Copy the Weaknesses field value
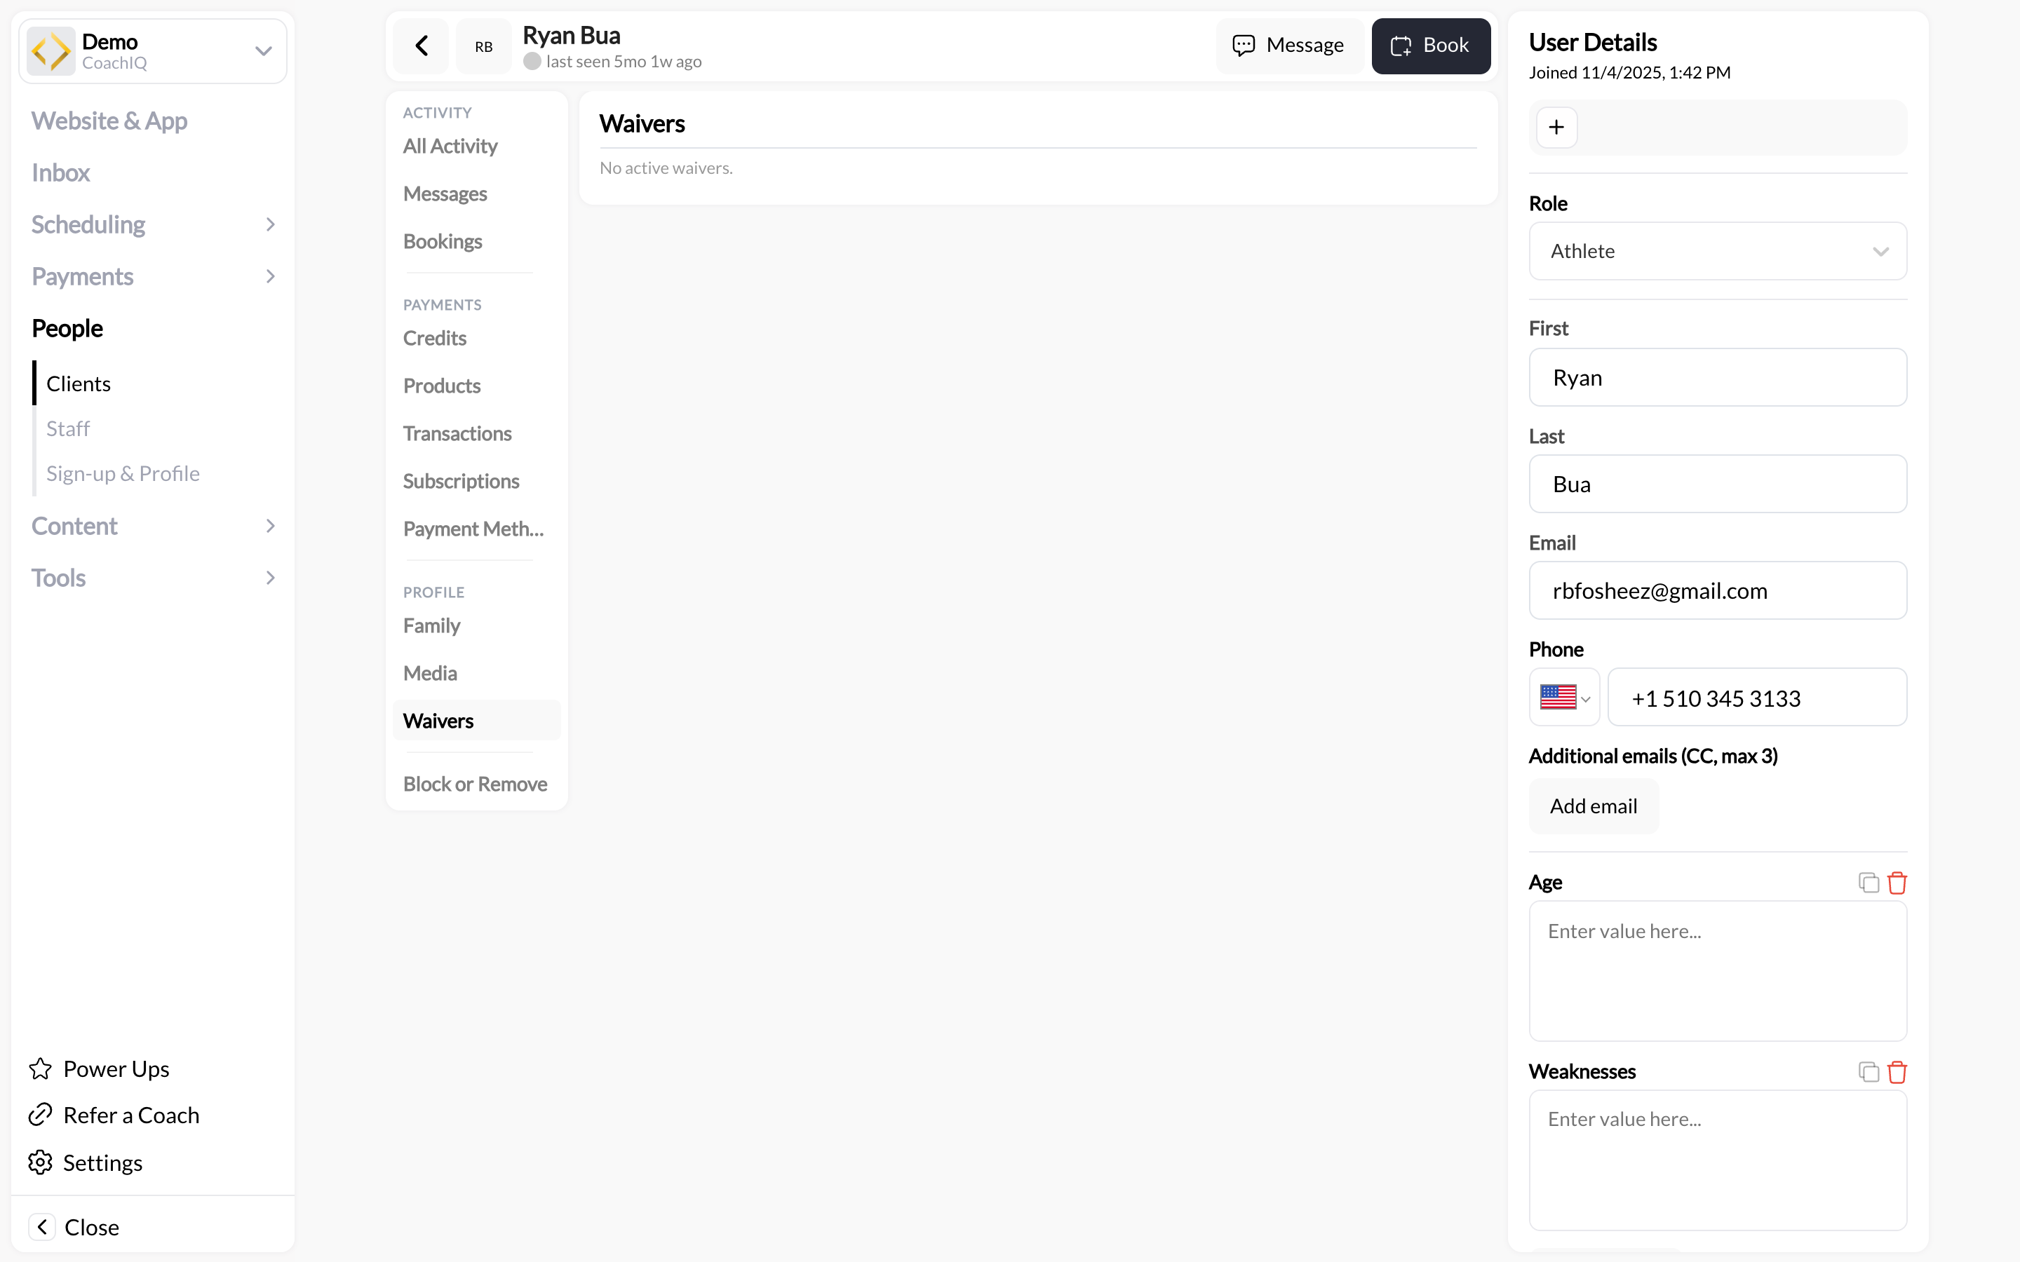 [x=1868, y=1072]
